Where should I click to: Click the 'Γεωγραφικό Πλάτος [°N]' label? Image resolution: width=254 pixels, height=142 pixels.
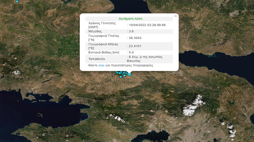point(104,38)
